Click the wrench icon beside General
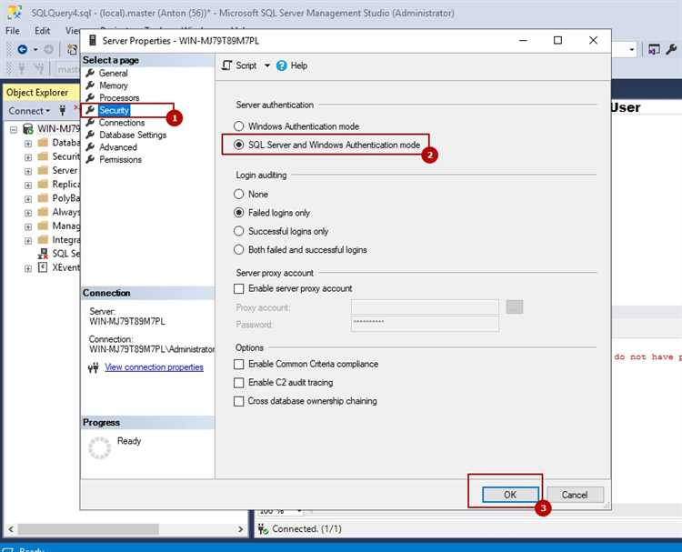Viewport: 682px width, 552px height. pos(90,73)
